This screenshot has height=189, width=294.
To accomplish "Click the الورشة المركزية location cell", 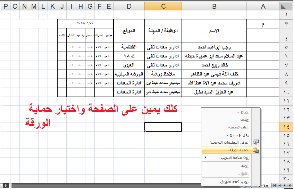I will (129, 74).
